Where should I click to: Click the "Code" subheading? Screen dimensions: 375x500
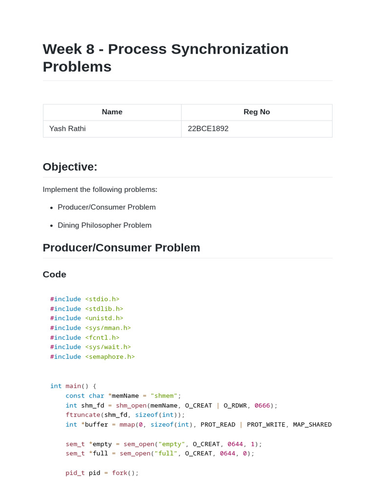54,274
